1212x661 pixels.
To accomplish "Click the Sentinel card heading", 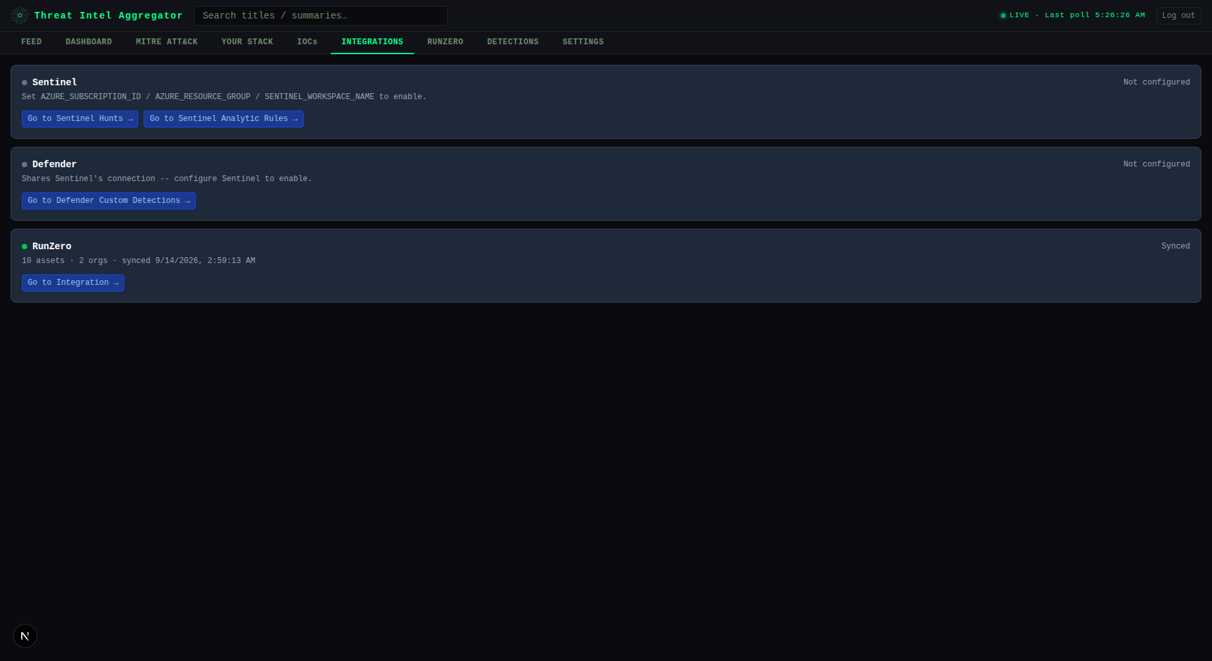I will (54, 82).
